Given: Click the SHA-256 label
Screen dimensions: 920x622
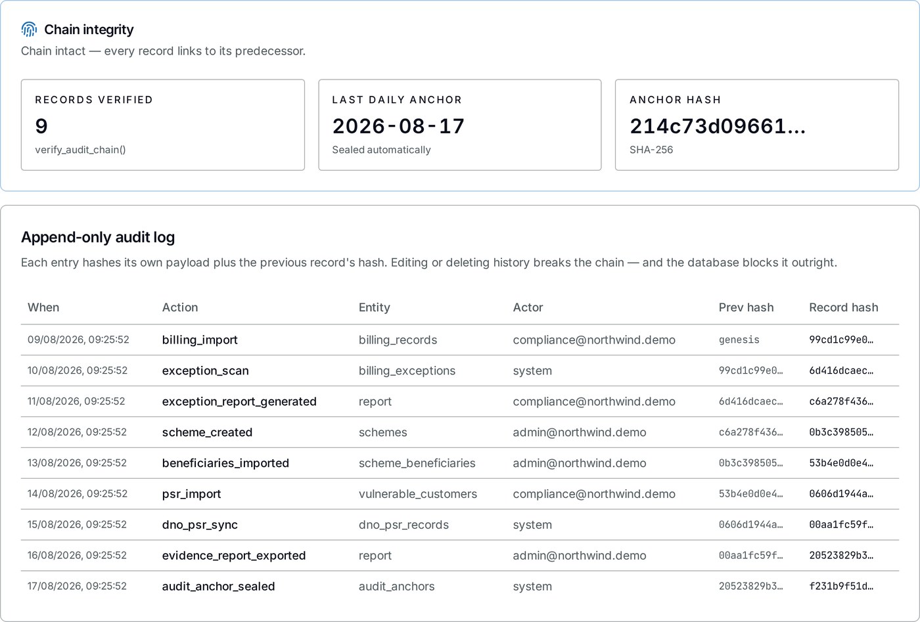Looking at the screenshot, I should (x=651, y=150).
